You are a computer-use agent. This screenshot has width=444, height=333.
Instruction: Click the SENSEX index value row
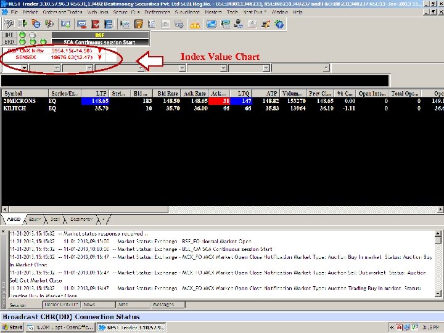59,57
